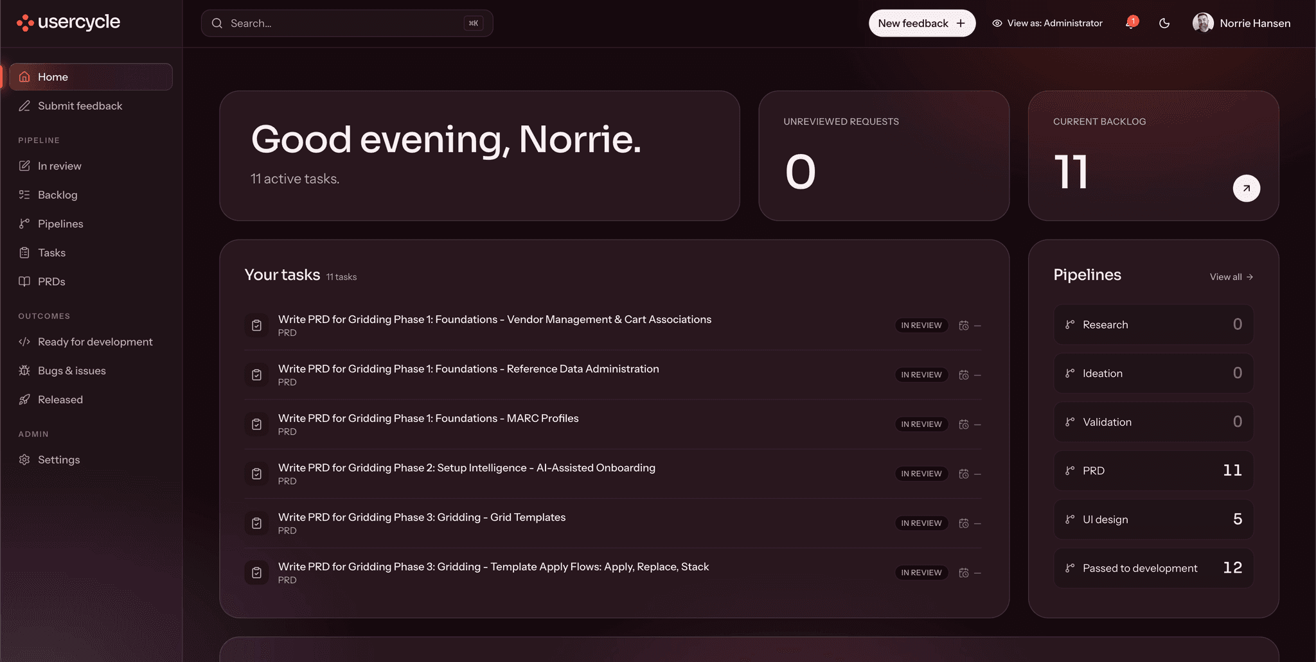Click Norrie Hansen user name
1316x662 pixels.
tap(1255, 23)
